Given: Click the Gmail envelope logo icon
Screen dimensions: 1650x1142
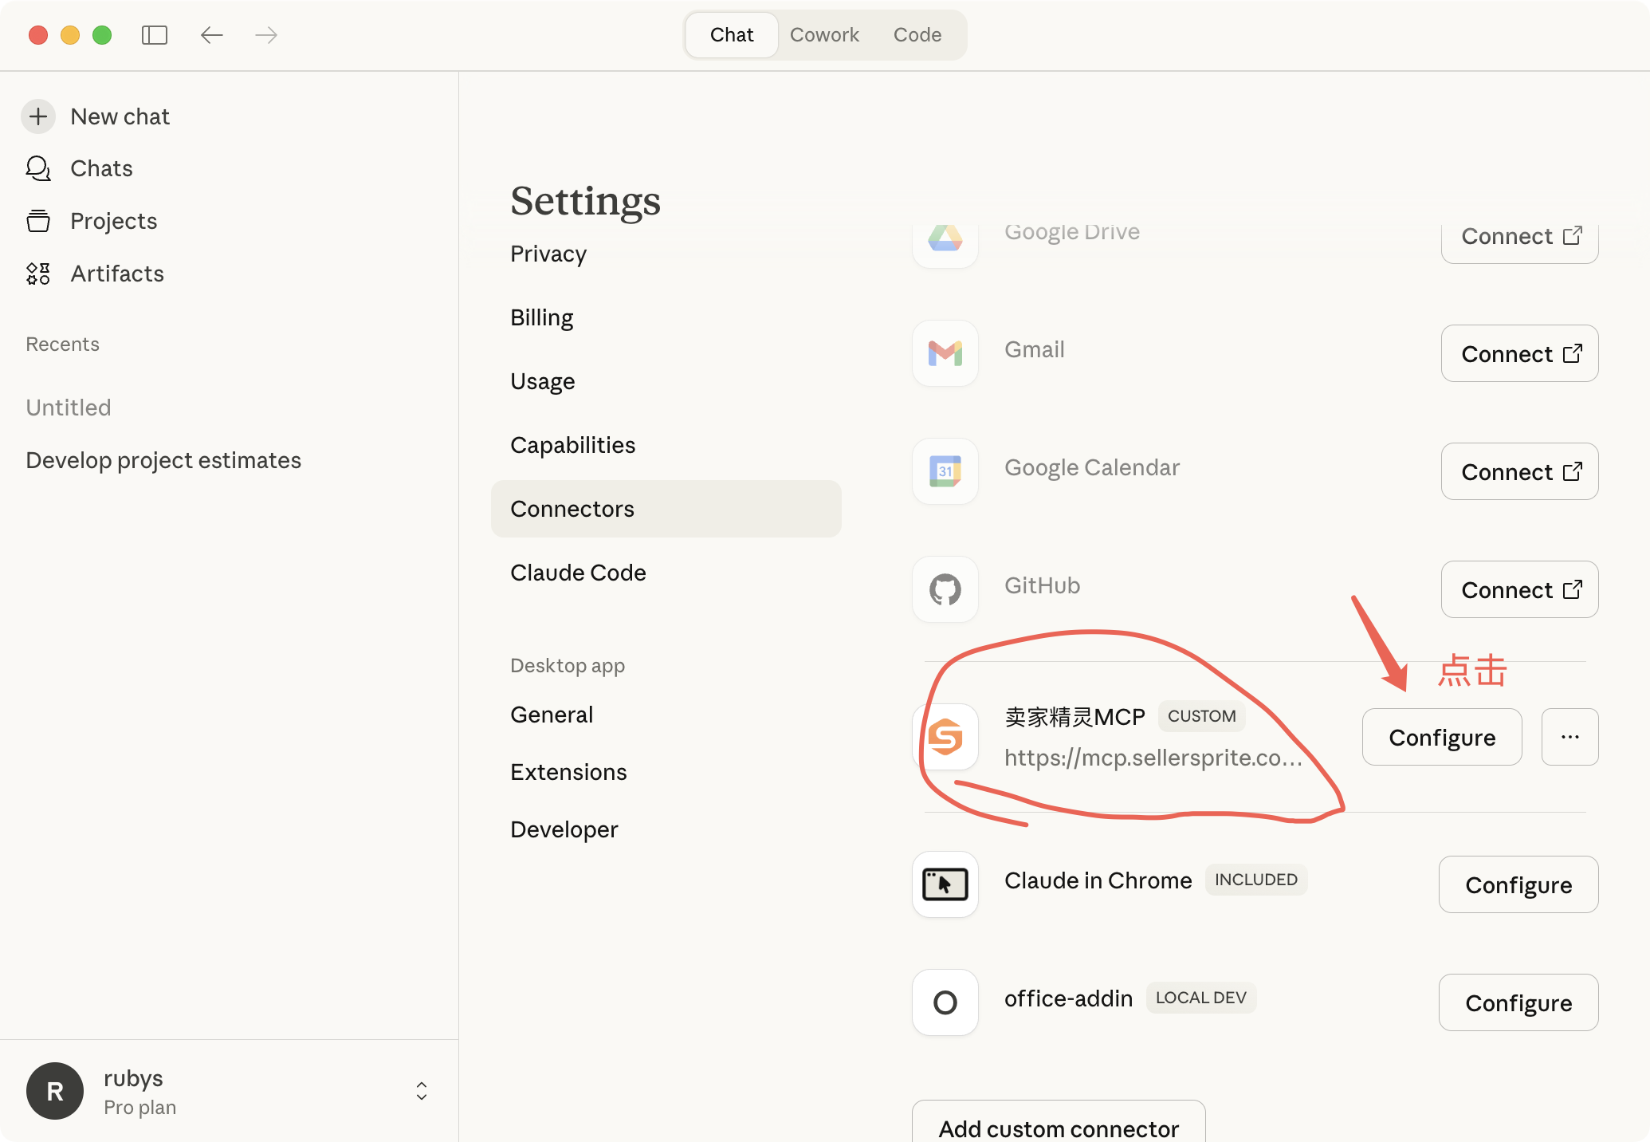Looking at the screenshot, I should [945, 353].
